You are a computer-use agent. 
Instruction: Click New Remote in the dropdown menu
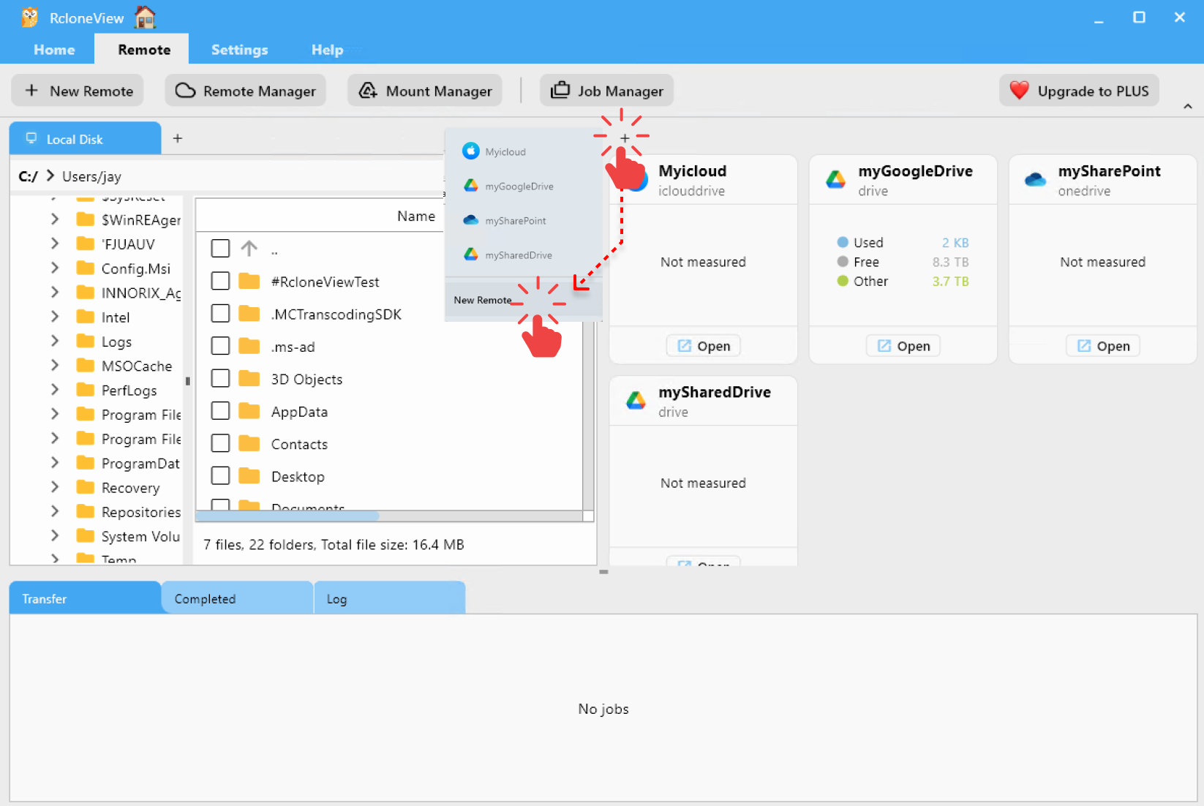(482, 299)
